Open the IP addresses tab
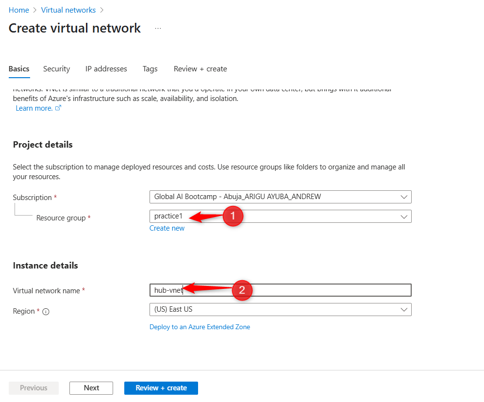The width and height of the screenshot is (484, 402). [106, 69]
